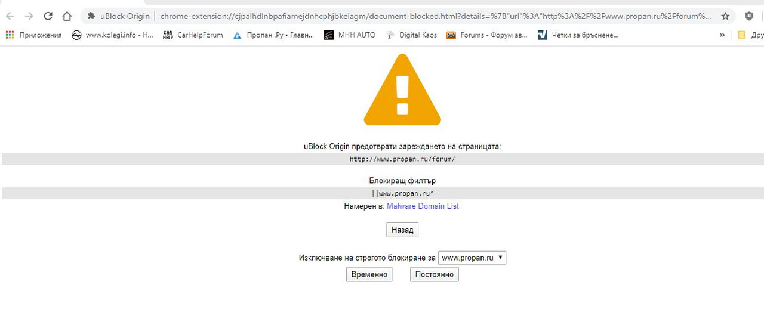Reload the page with refresh icon
The image size is (764, 331).
48,16
